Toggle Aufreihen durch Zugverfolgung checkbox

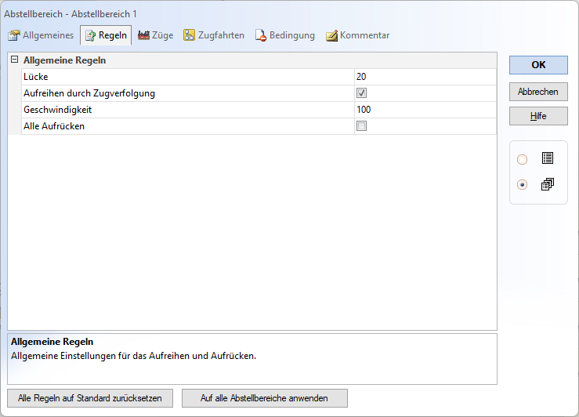click(x=361, y=93)
